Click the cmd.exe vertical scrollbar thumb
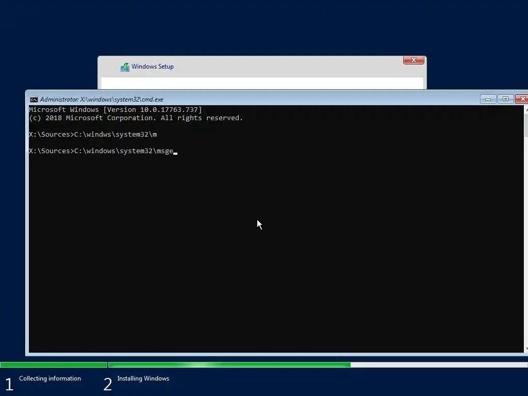The height and width of the screenshot is (396, 528). (526, 125)
